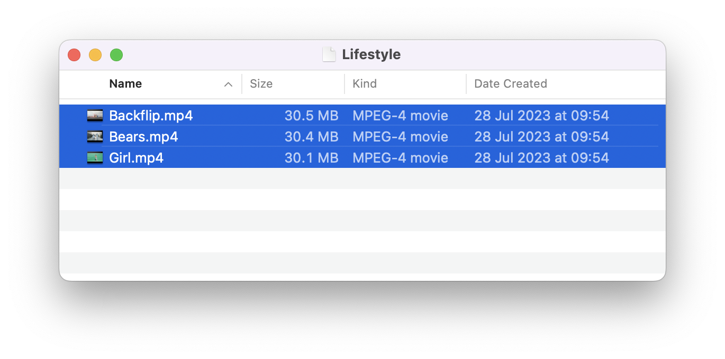Select the Bears.mp4 file name
This screenshot has width=725, height=359.
click(143, 137)
